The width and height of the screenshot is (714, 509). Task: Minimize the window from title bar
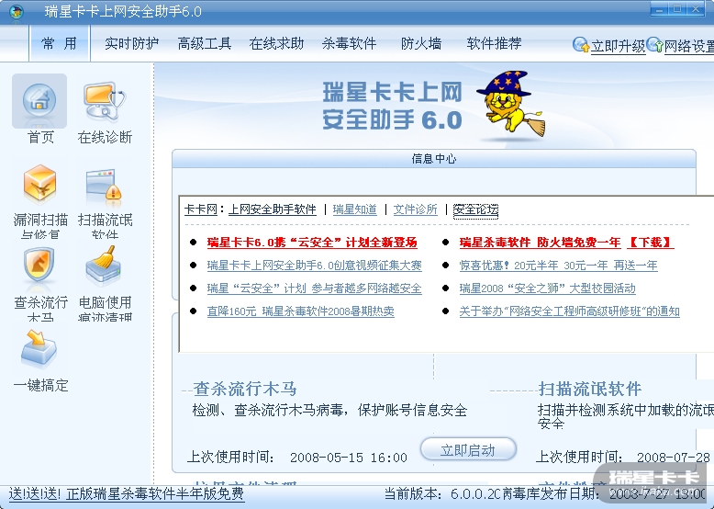[x=659, y=9]
